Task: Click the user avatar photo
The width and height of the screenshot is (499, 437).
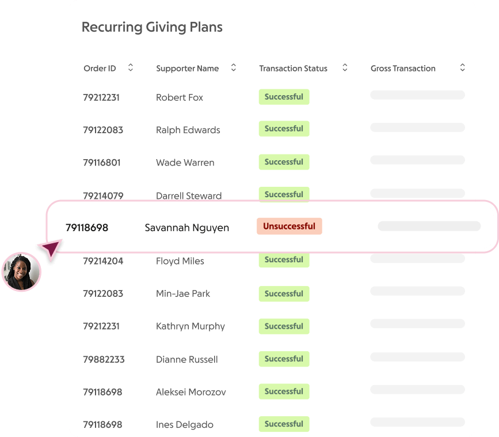Action: click(22, 272)
